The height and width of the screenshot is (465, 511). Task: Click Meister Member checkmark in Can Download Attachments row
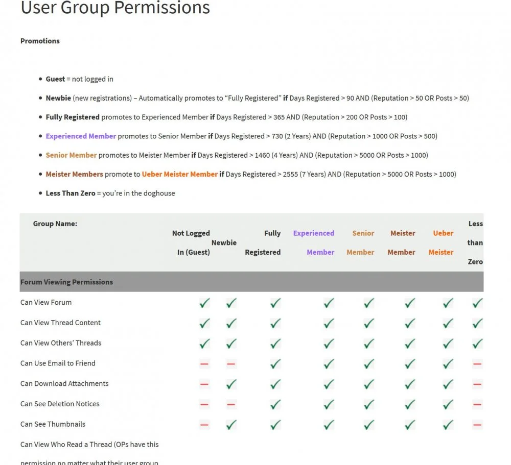(410, 384)
